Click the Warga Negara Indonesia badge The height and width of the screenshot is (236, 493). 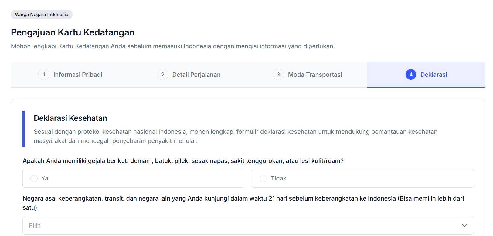click(x=42, y=15)
